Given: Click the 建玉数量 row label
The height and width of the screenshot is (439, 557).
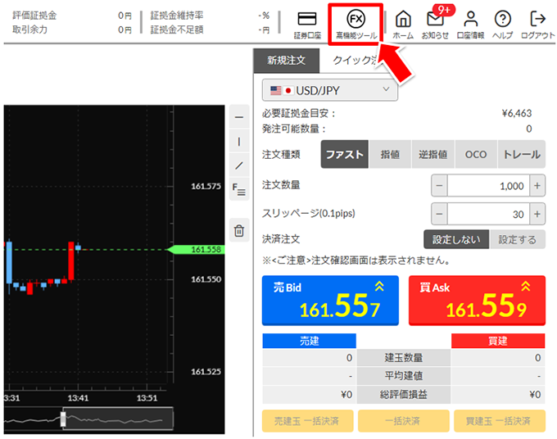Looking at the screenshot, I should [404, 358].
